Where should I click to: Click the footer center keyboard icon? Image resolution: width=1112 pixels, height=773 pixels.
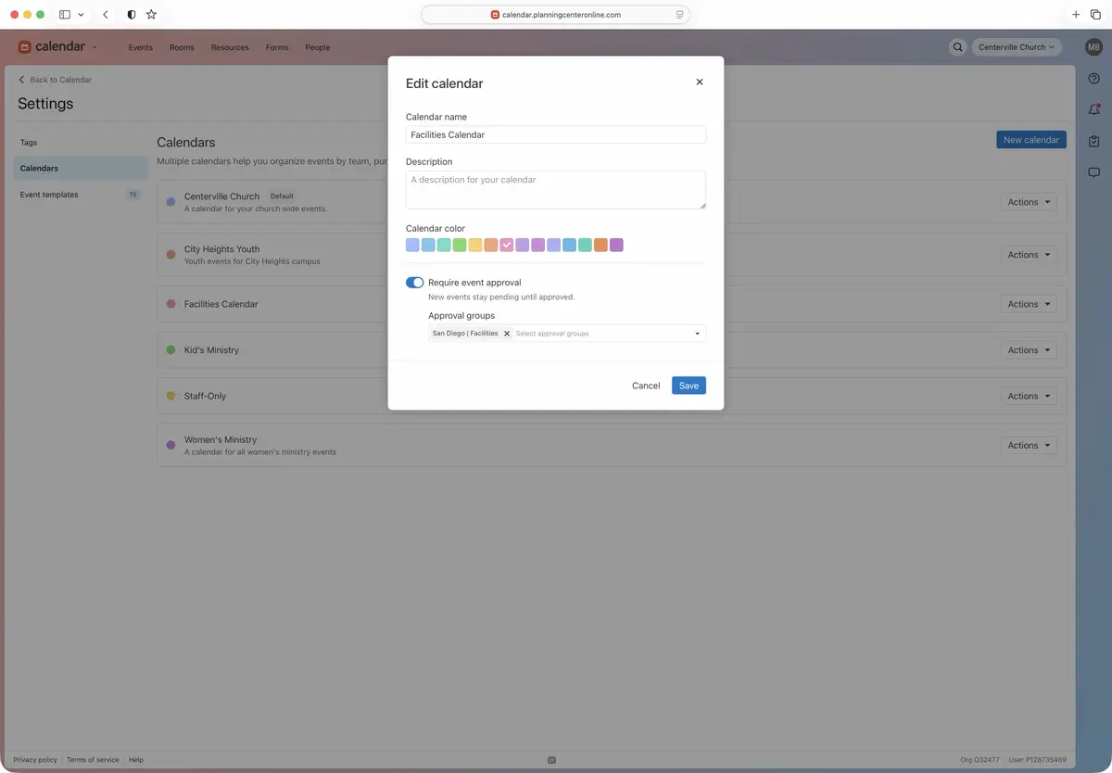point(551,760)
